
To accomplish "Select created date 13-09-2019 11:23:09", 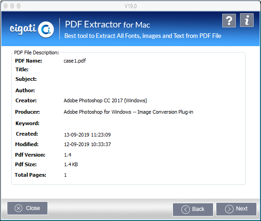I will pyautogui.click(x=88, y=135).
